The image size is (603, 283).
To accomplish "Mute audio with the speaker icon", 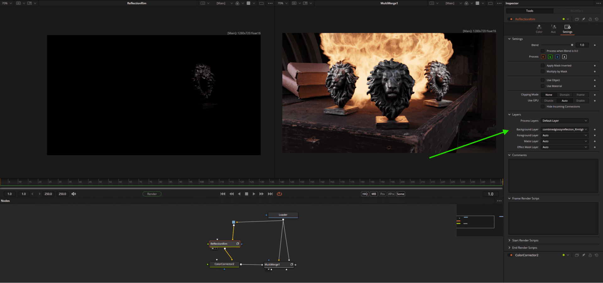I will (73, 194).
